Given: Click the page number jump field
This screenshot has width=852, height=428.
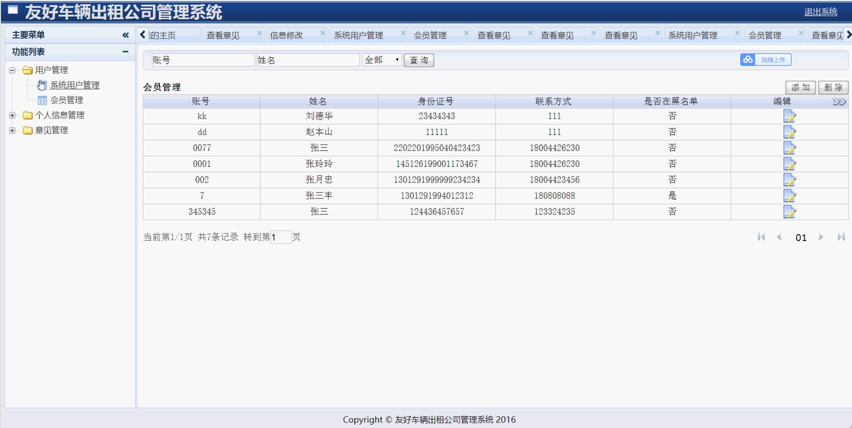Looking at the screenshot, I should [281, 237].
